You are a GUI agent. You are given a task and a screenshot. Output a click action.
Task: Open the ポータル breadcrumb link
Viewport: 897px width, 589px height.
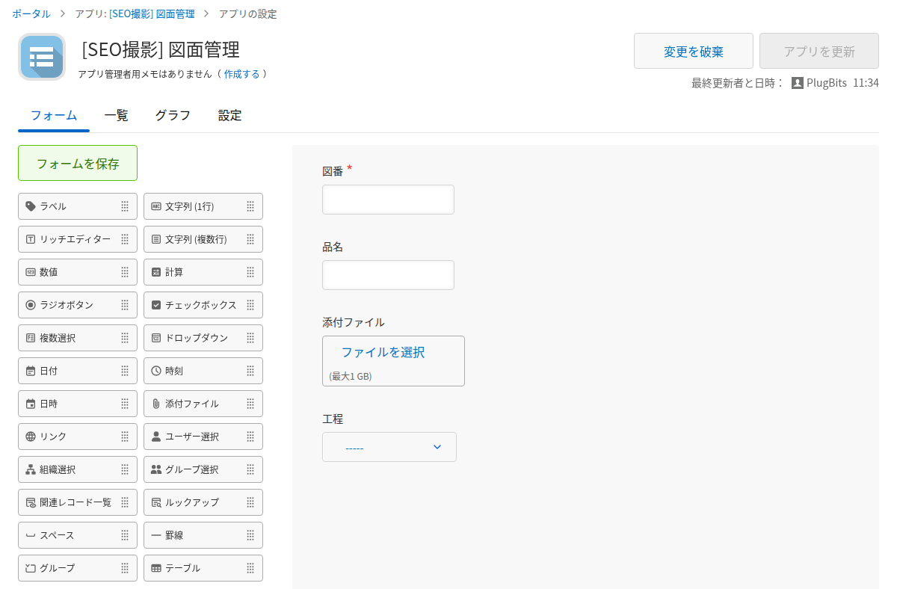31,13
